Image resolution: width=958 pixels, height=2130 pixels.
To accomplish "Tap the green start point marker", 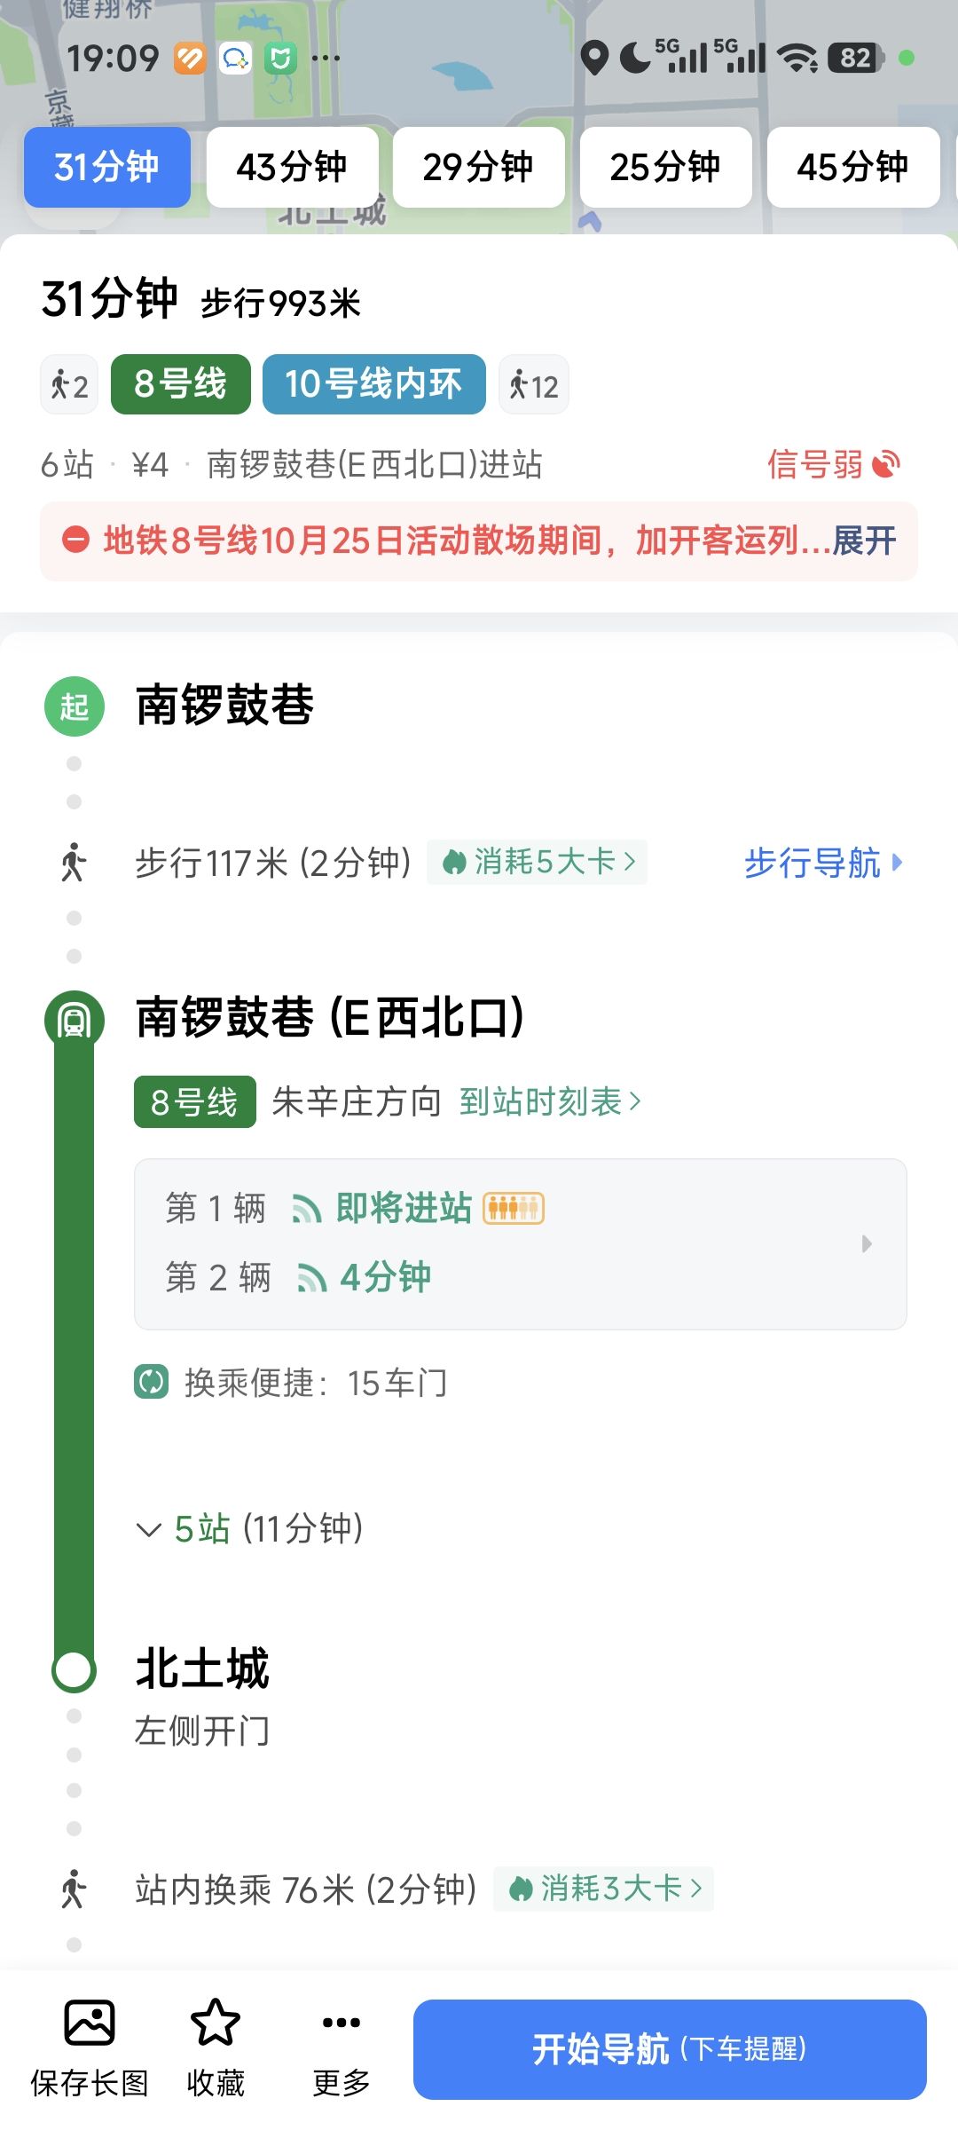I will 75,706.
